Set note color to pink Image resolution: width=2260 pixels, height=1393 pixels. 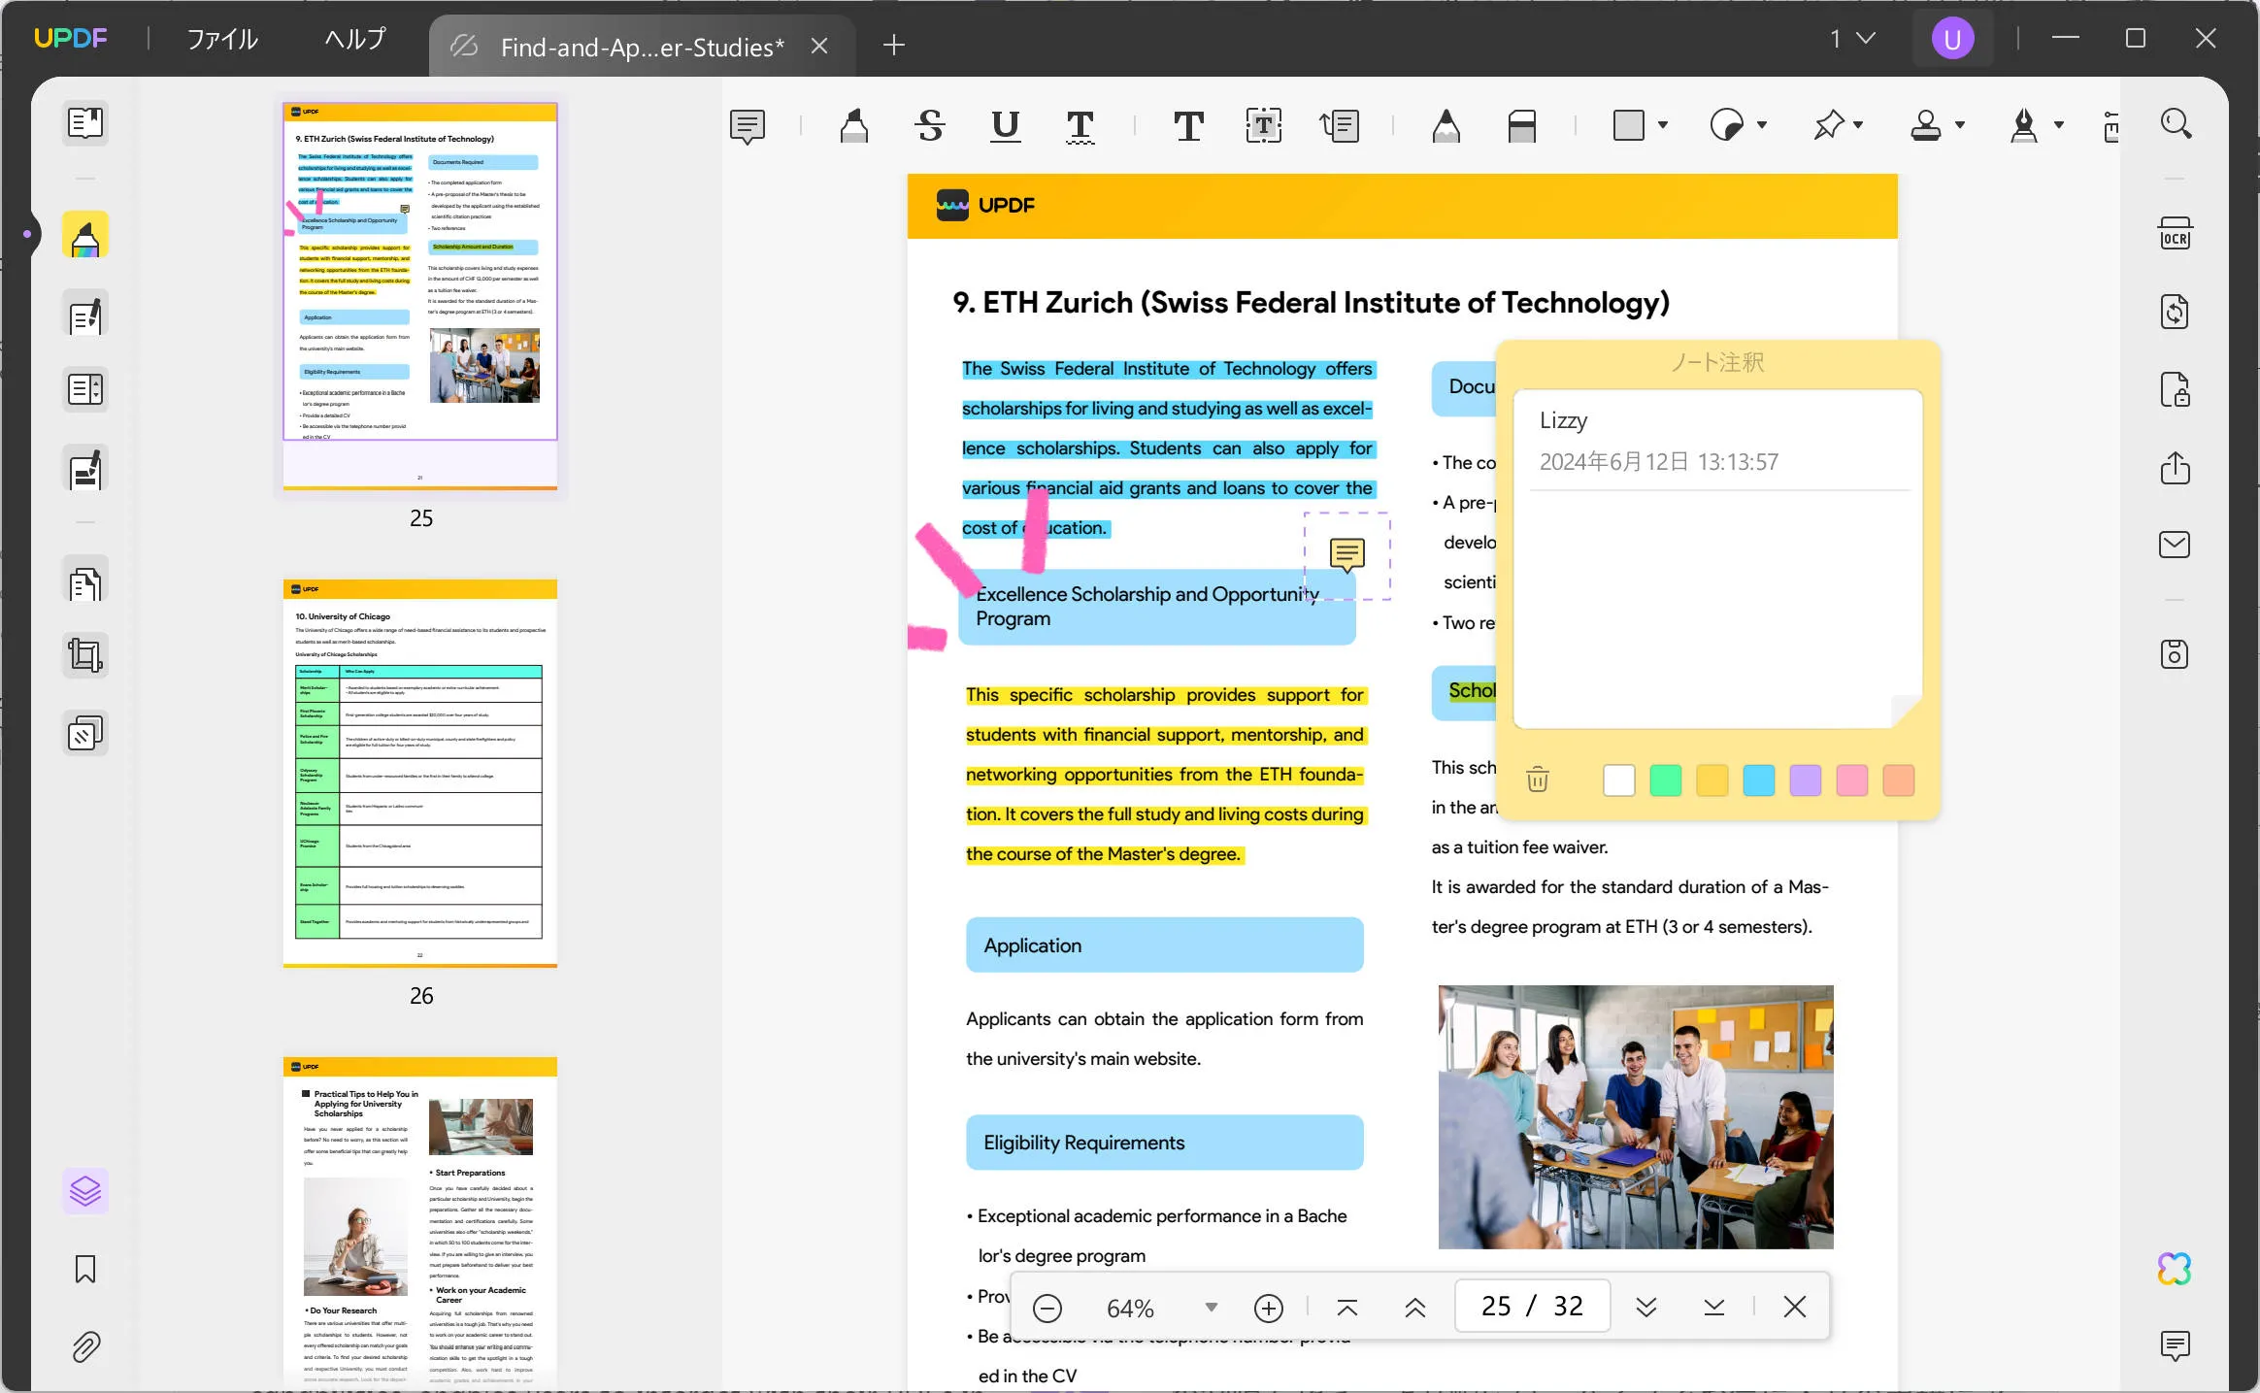point(1852,780)
